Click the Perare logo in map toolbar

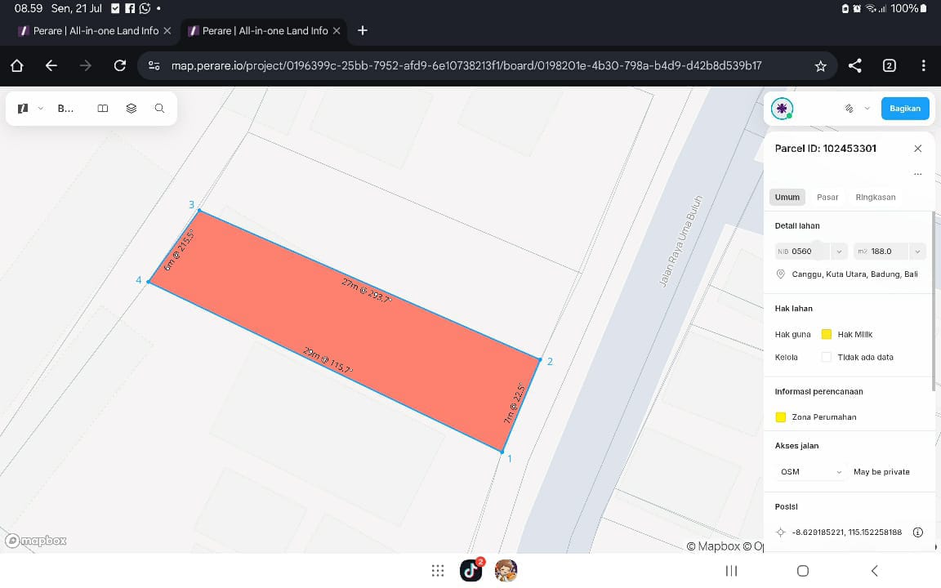(23, 109)
